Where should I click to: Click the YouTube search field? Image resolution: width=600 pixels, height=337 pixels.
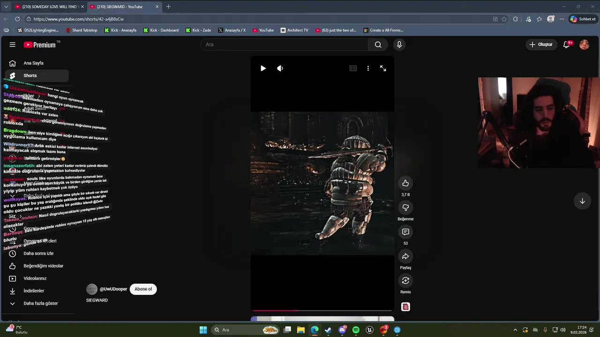(x=285, y=44)
